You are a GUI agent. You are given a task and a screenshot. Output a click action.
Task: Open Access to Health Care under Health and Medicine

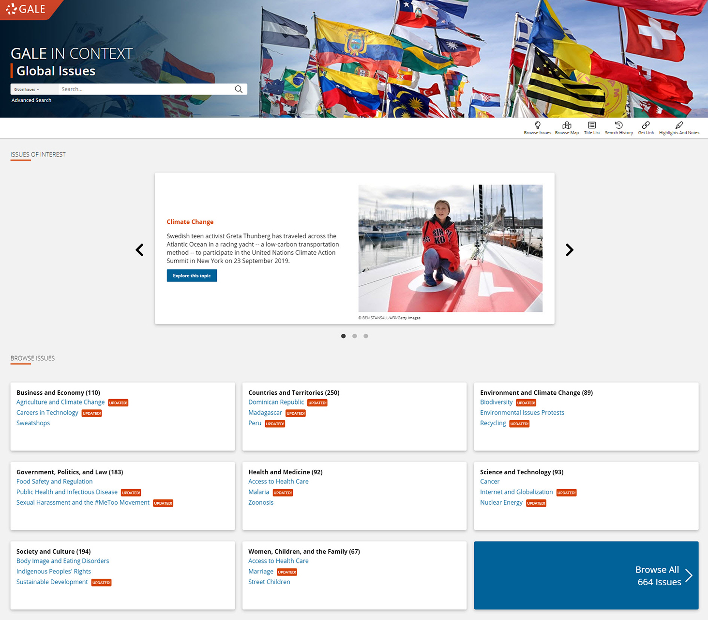(278, 481)
